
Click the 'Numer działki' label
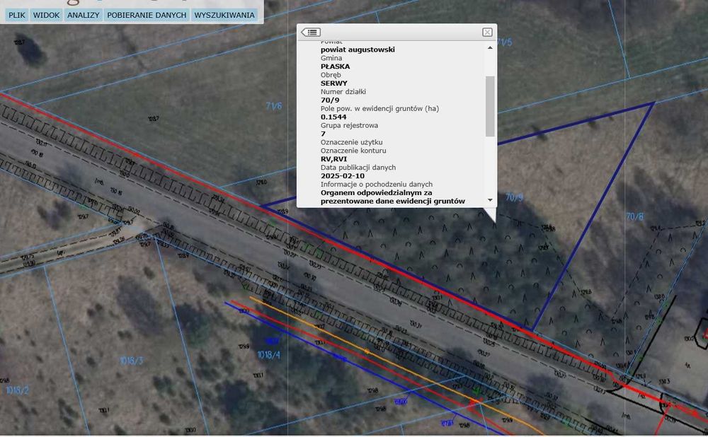point(343,91)
